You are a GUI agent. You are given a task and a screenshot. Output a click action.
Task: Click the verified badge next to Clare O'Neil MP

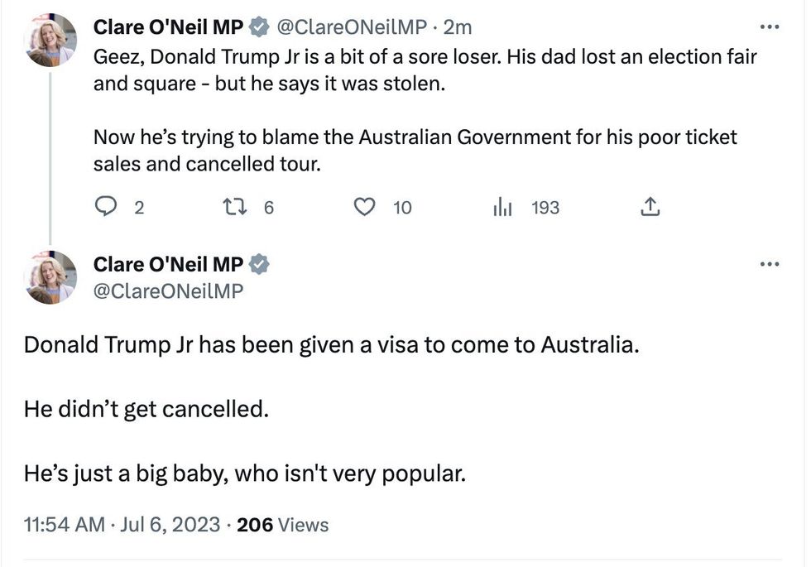tap(257, 26)
